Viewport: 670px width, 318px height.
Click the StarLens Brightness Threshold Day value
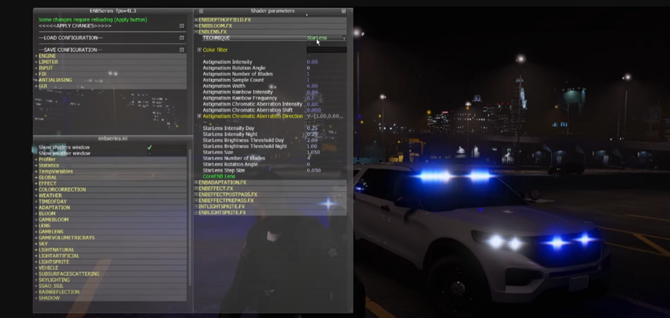pyautogui.click(x=312, y=141)
